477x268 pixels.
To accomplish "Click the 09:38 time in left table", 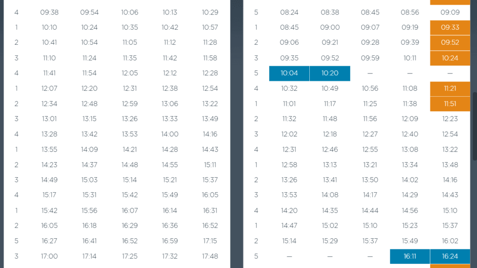I will (x=49, y=13).
